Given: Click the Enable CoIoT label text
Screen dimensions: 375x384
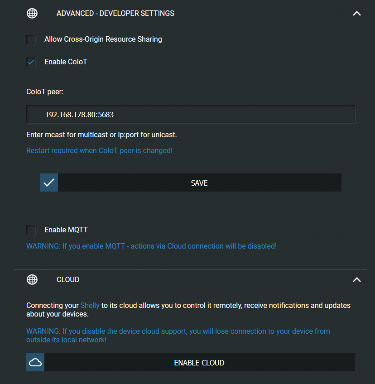Looking at the screenshot, I should point(66,62).
